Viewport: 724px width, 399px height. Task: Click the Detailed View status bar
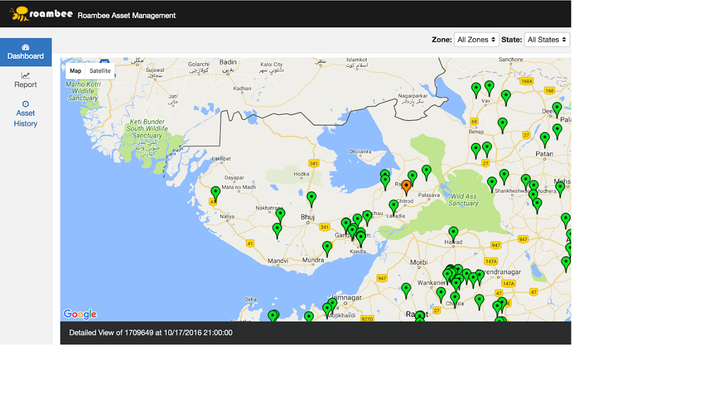315,333
